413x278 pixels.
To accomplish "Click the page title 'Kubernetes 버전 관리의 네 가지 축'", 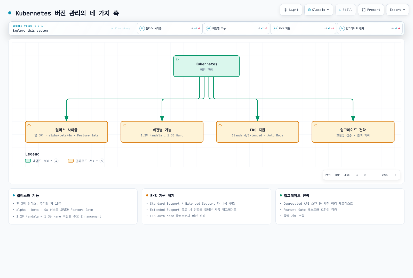I will [x=67, y=13].
